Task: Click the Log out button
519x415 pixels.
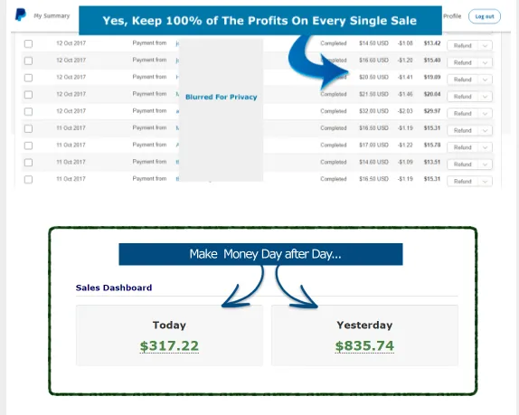Action: 485,16
